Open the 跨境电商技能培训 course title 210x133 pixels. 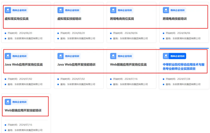[x=175, y=19]
